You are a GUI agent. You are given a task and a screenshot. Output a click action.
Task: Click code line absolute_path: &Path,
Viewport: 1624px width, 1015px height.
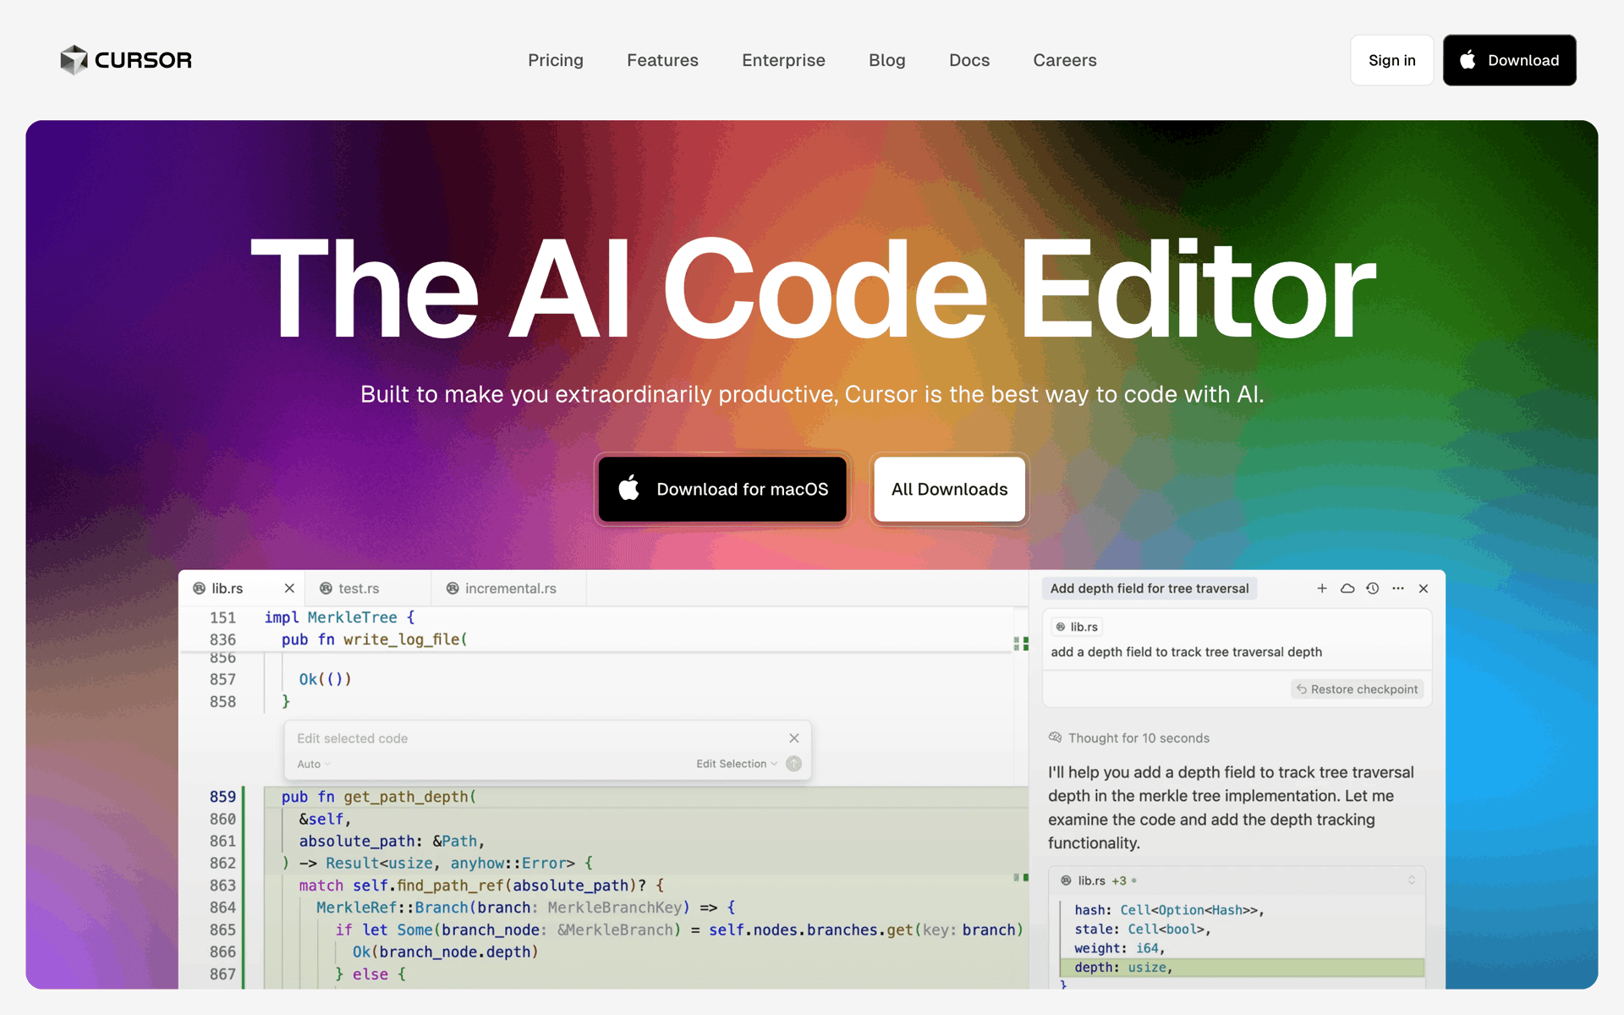point(392,841)
